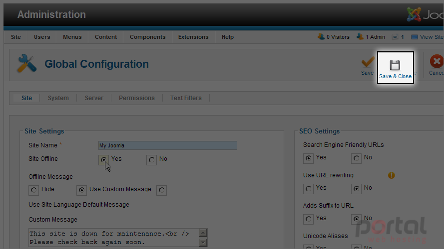The image size is (444, 249).
Task: Set Adds Suffix to URL to No
Action: tap(356, 219)
